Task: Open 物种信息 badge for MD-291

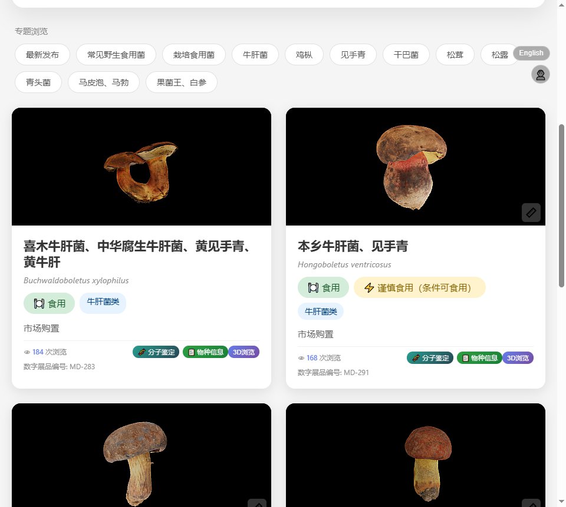Action: tap(479, 357)
